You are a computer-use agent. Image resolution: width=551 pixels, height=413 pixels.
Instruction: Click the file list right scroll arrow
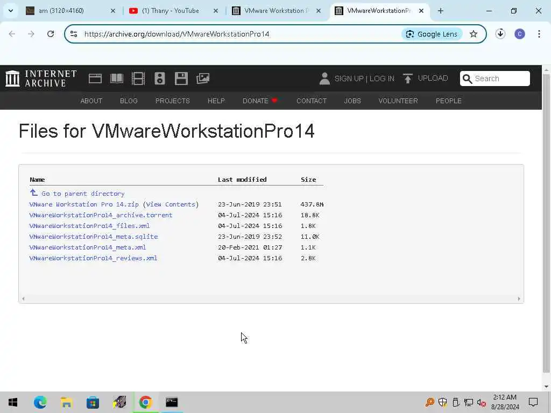pyautogui.click(x=519, y=299)
